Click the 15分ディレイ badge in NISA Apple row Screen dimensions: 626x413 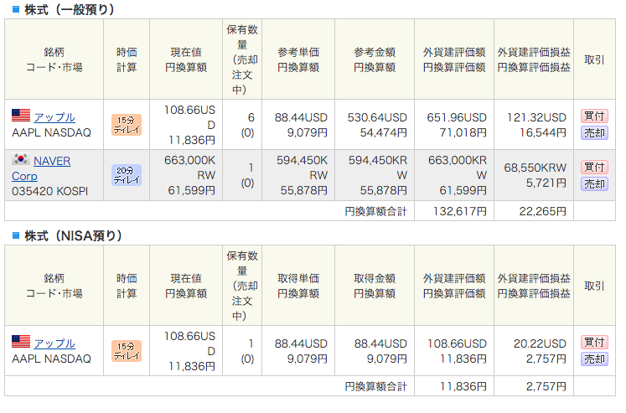point(127,351)
